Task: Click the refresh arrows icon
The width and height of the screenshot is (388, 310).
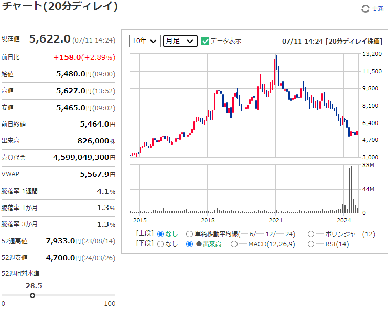Action: pyautogui.click(x=365, y=9)
